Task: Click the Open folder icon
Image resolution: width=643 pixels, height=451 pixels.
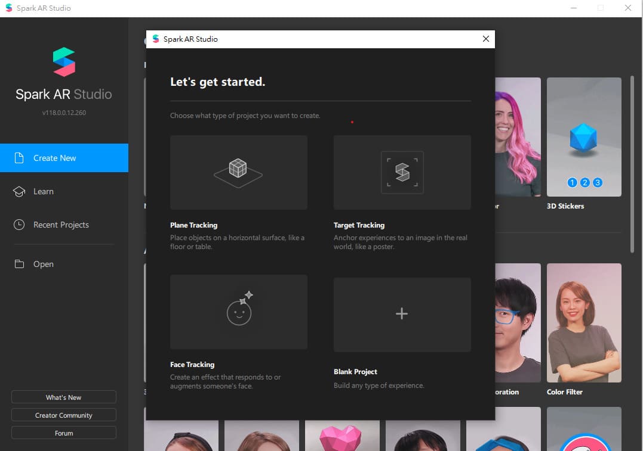Action: [x=19, y=264]
